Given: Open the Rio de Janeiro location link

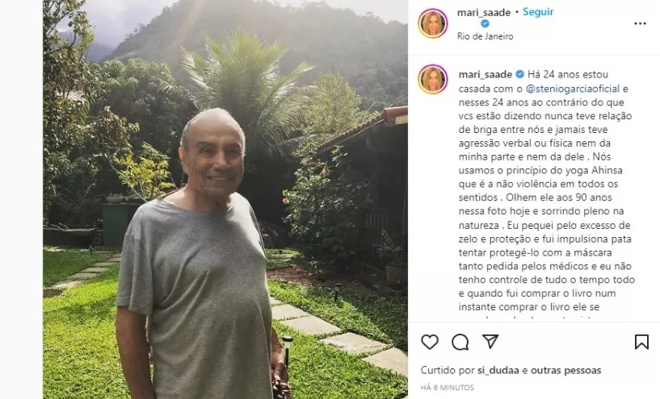Looking at the screenshot, I should click(x=485, y=36).
